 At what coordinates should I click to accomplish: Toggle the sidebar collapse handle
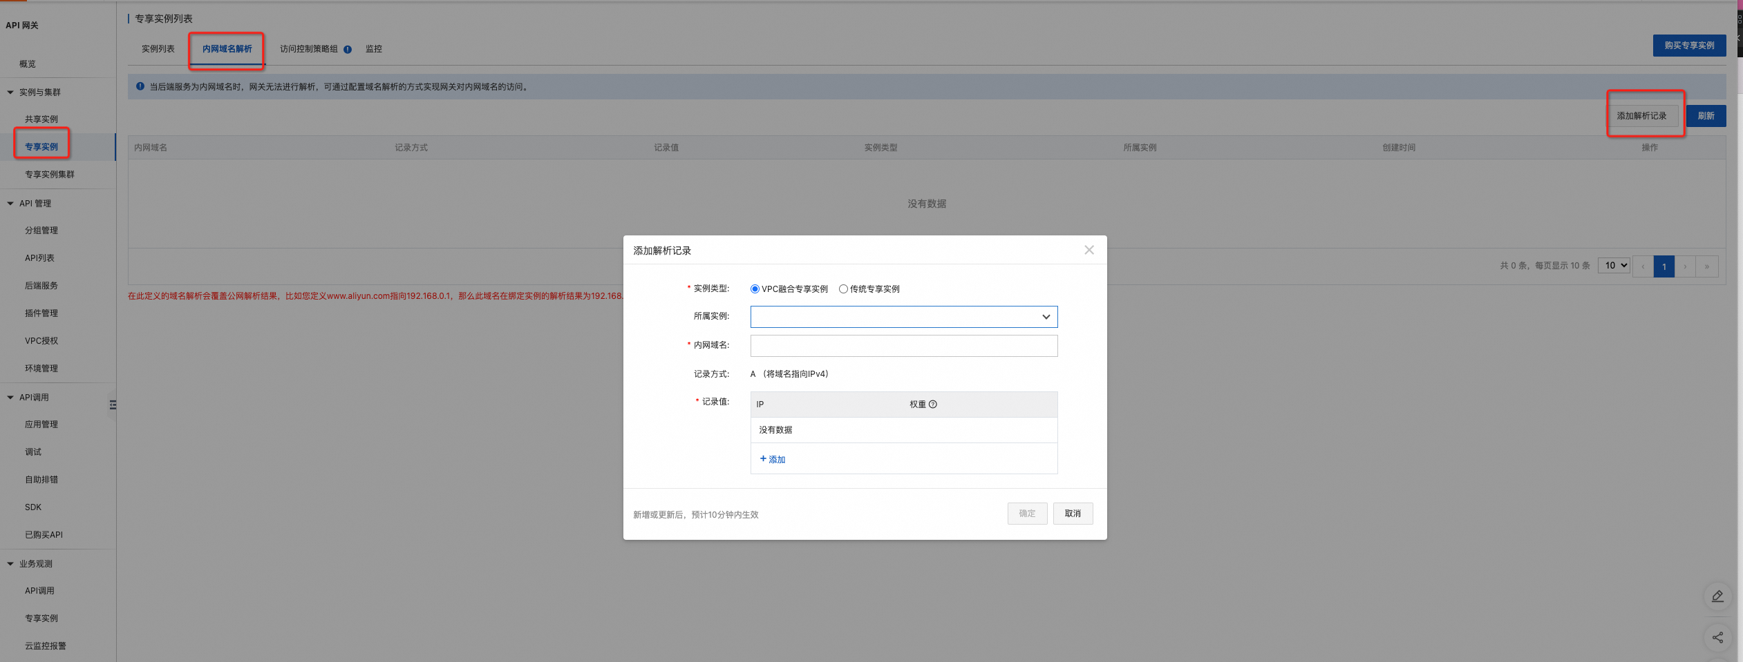click(x=113, y=405)
